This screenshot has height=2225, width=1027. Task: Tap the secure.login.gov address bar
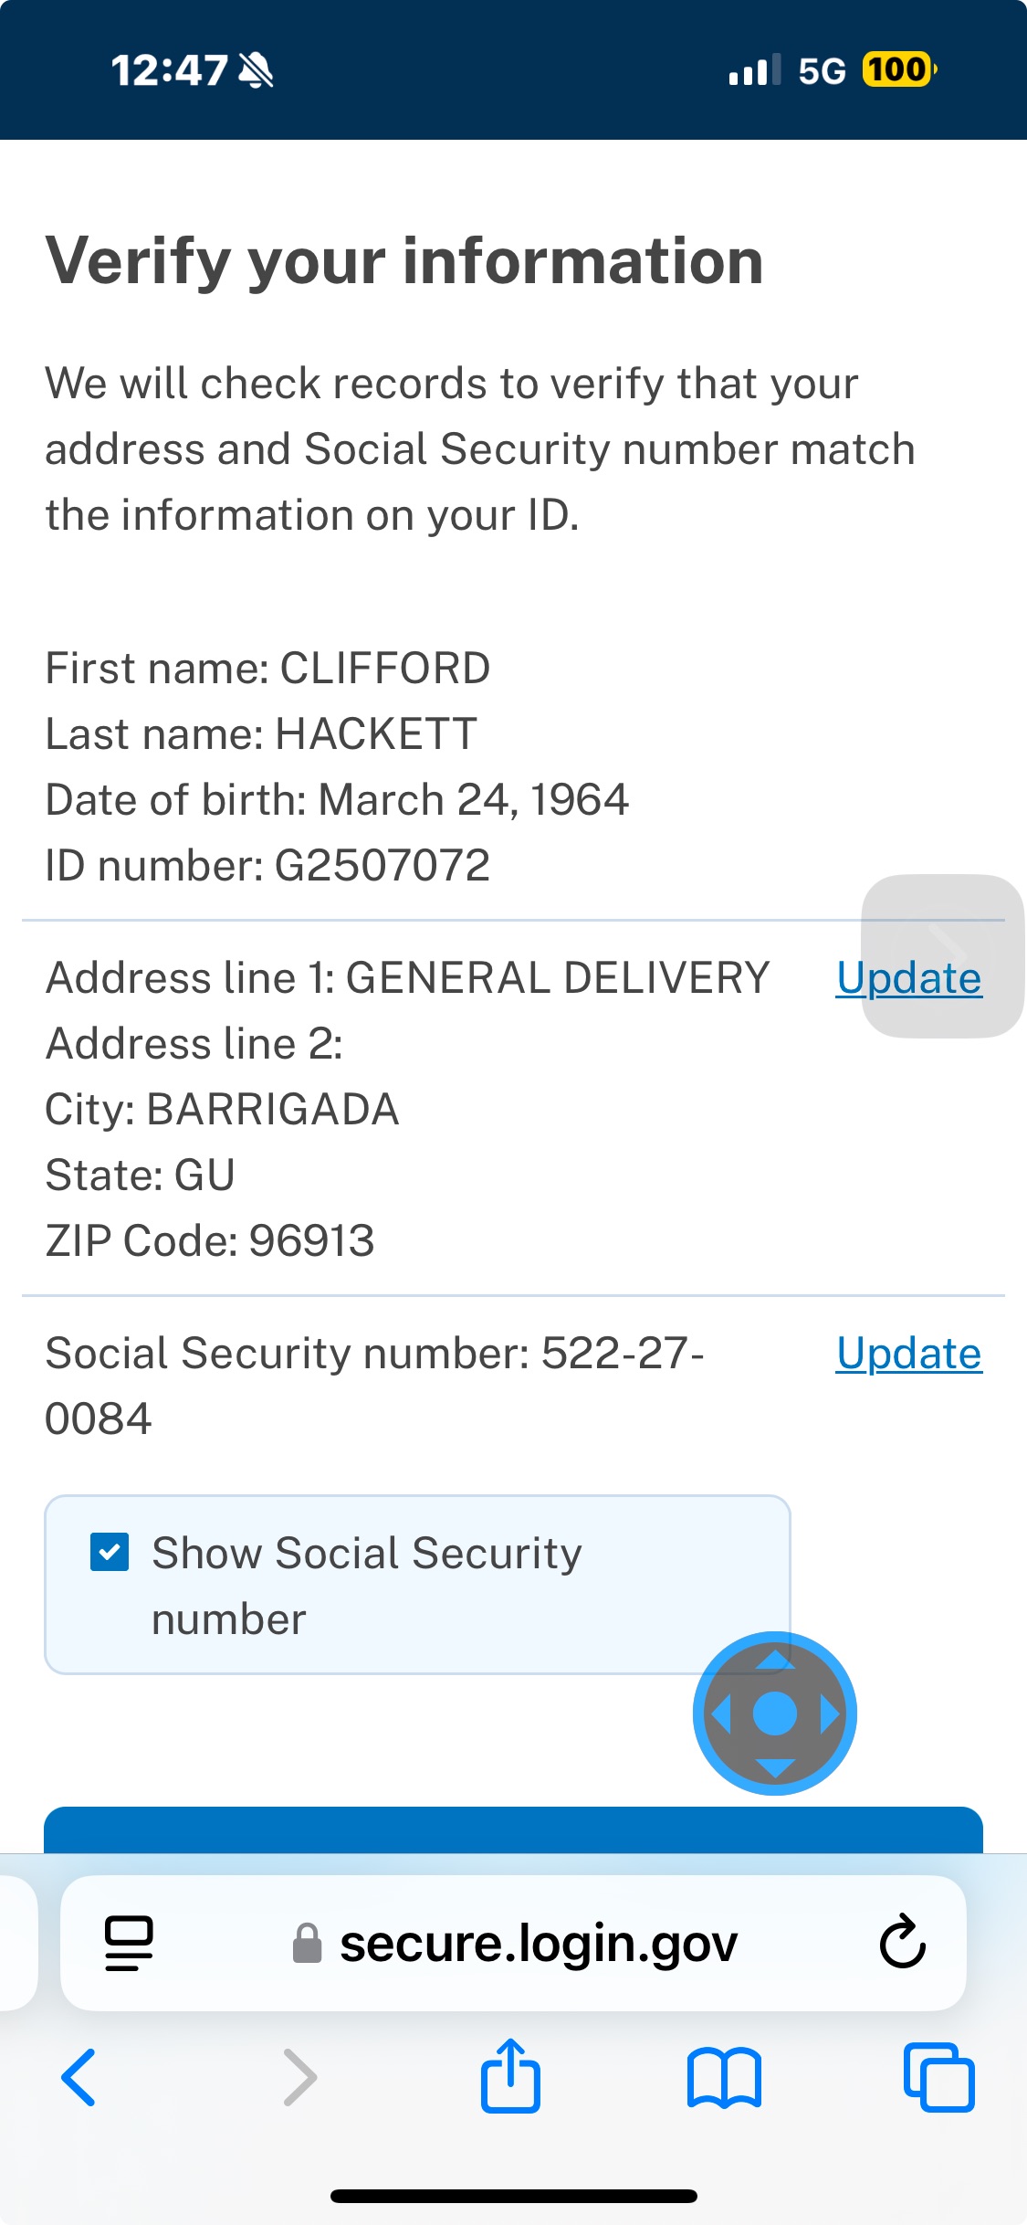[538, 1944]
